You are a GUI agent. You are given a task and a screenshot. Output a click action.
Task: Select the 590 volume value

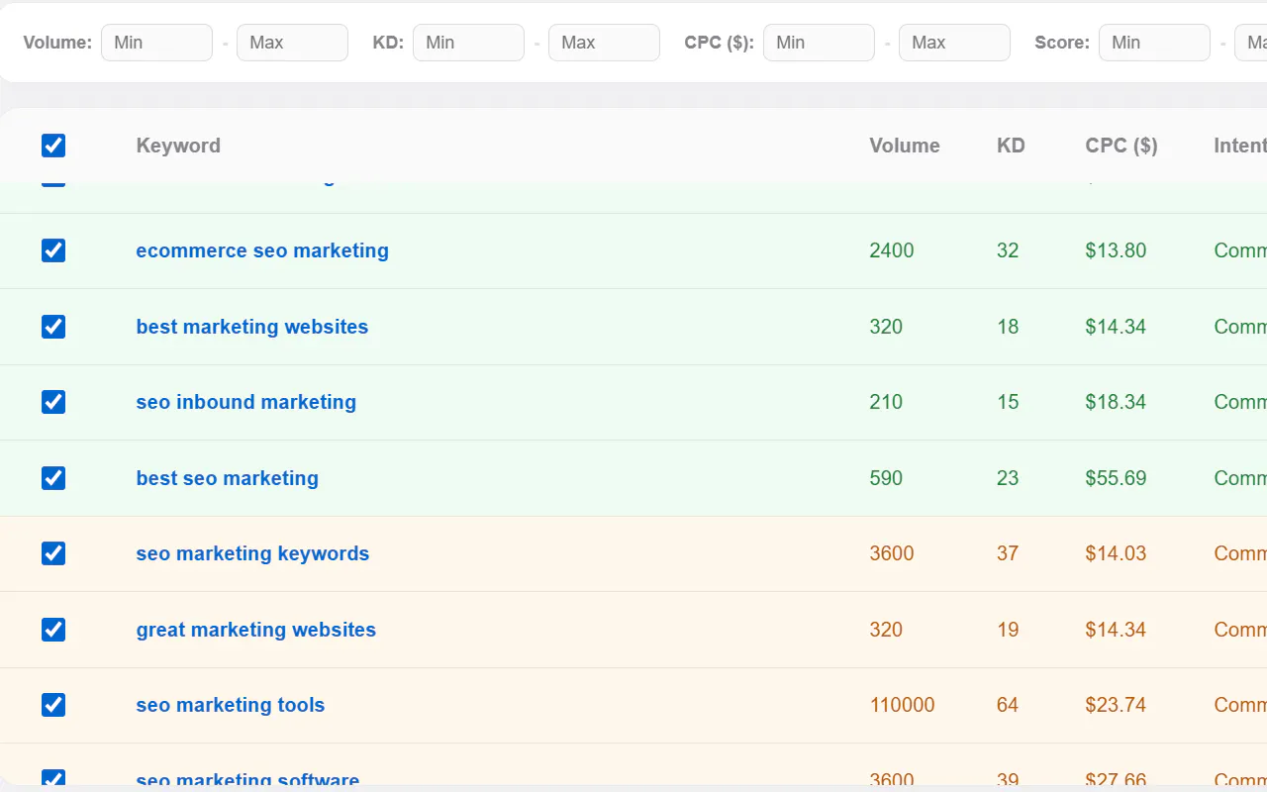coord(886,478)
